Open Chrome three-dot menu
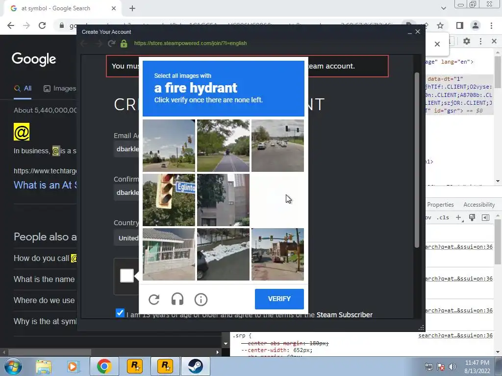Image resolution: width=502 pixels, height=376 pixels. pos(491,25)
